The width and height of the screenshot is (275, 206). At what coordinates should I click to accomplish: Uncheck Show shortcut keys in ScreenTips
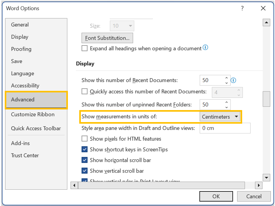(x=85, y=149)
